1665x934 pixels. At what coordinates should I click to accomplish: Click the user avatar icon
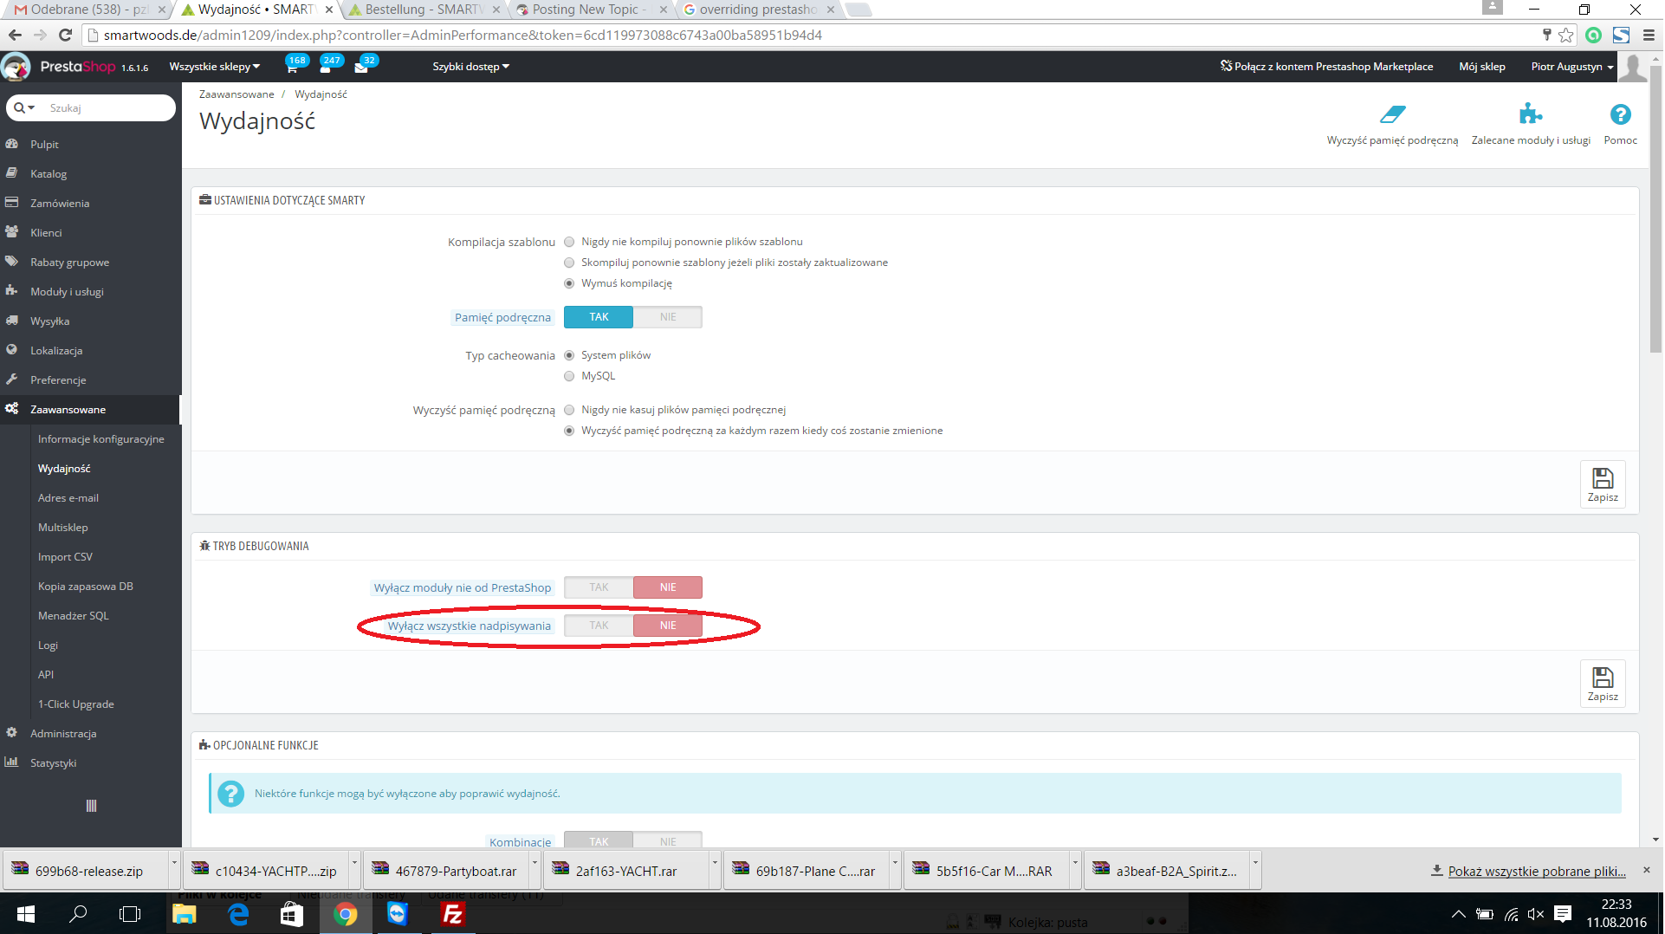(1633, 67)
